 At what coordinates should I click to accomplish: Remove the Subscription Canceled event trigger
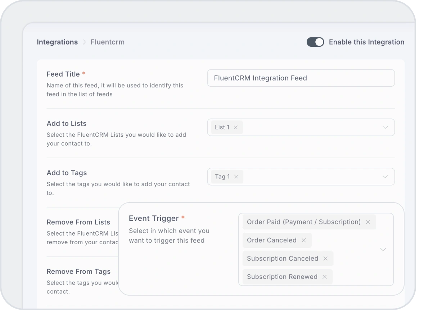(x=325, y=258)
